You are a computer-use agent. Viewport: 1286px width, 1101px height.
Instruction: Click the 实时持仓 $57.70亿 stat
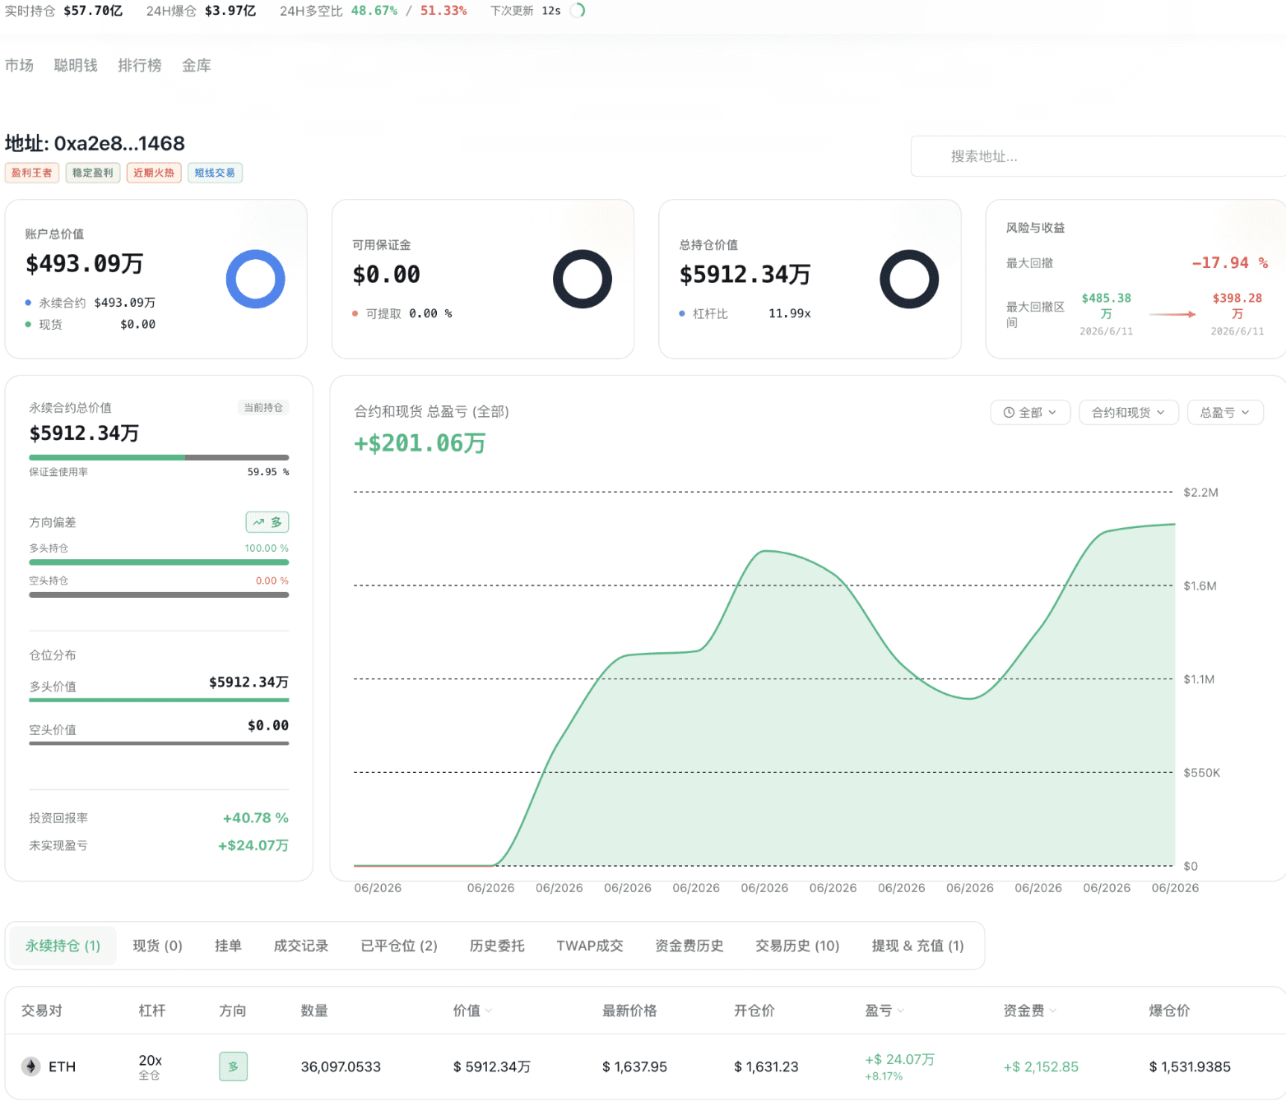tap(63, 11)
